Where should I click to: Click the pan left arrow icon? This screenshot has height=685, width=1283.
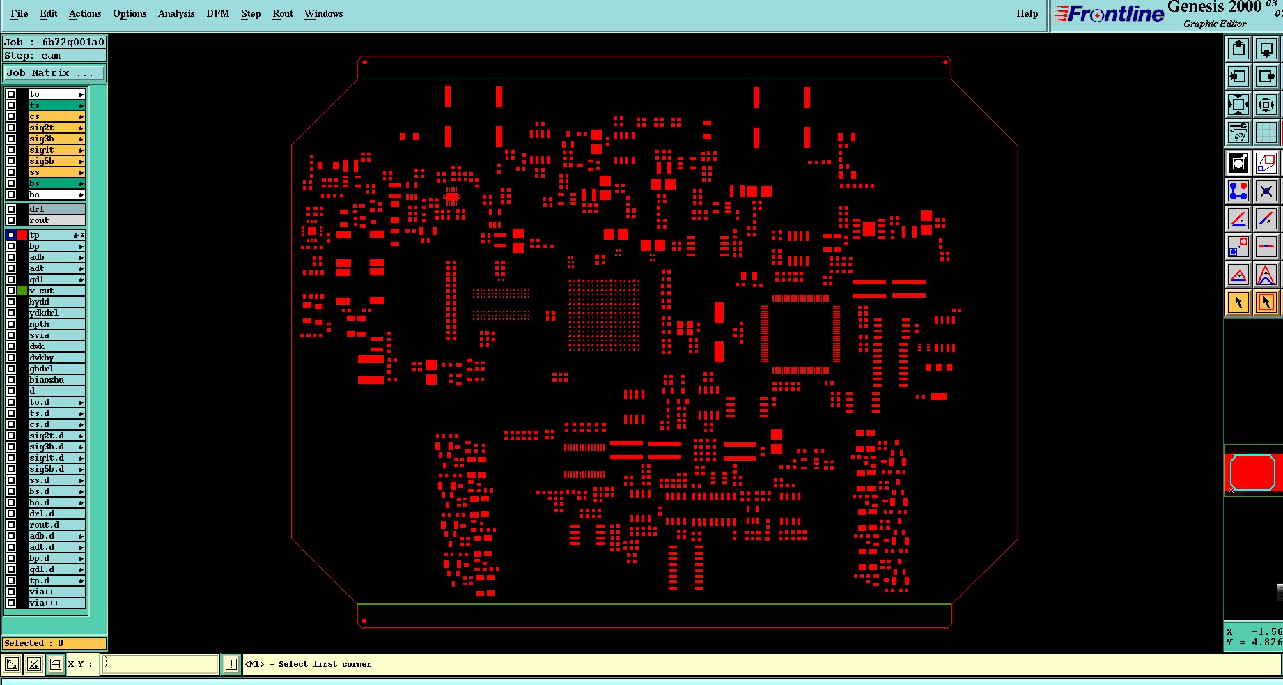[x=1238, y=77]
